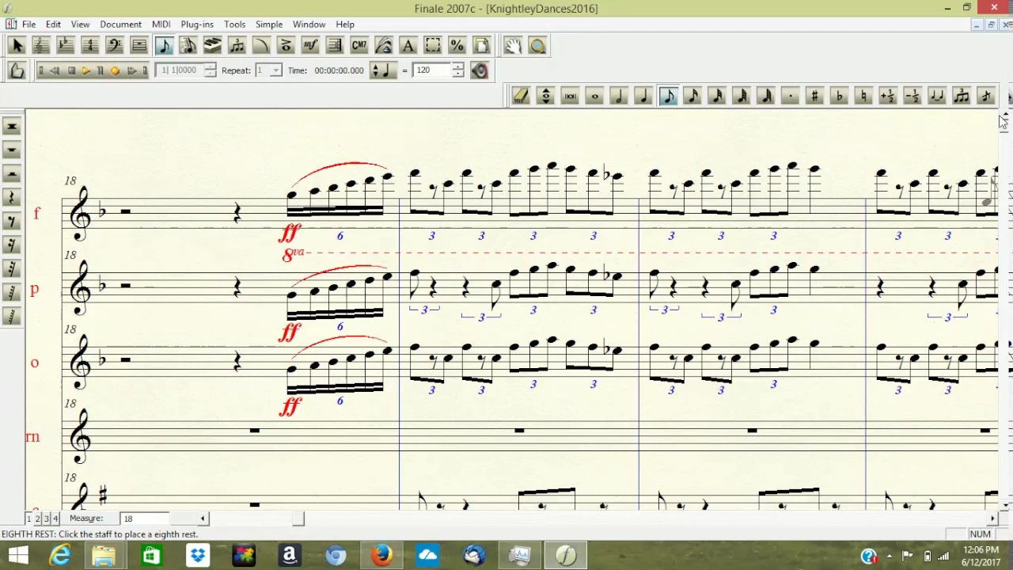Switch to layer 2 button
Viewport: 1013px width, 570px height.
pos(37,519)
